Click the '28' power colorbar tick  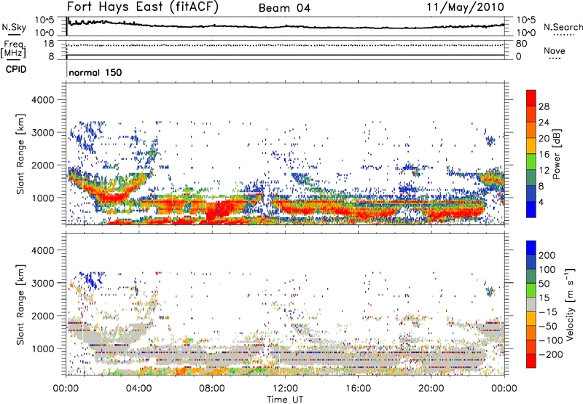(544, 106)
